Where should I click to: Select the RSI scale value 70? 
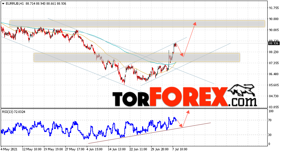click(271, 120)
